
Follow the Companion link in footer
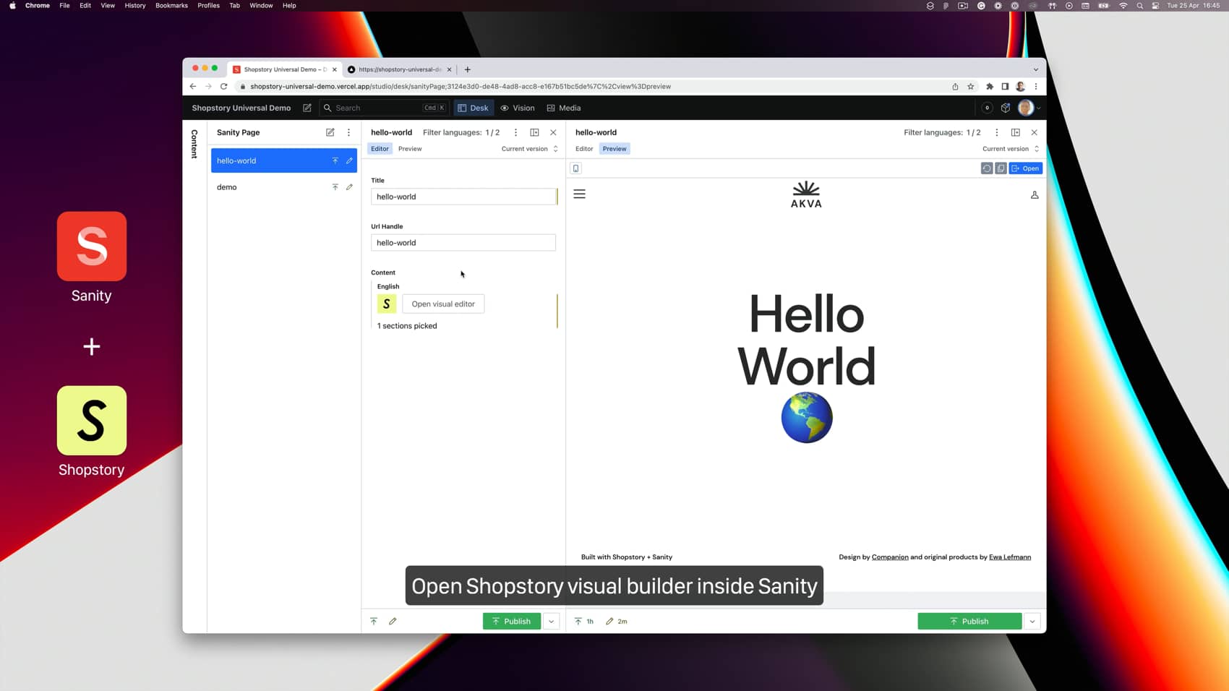[890, 557]
